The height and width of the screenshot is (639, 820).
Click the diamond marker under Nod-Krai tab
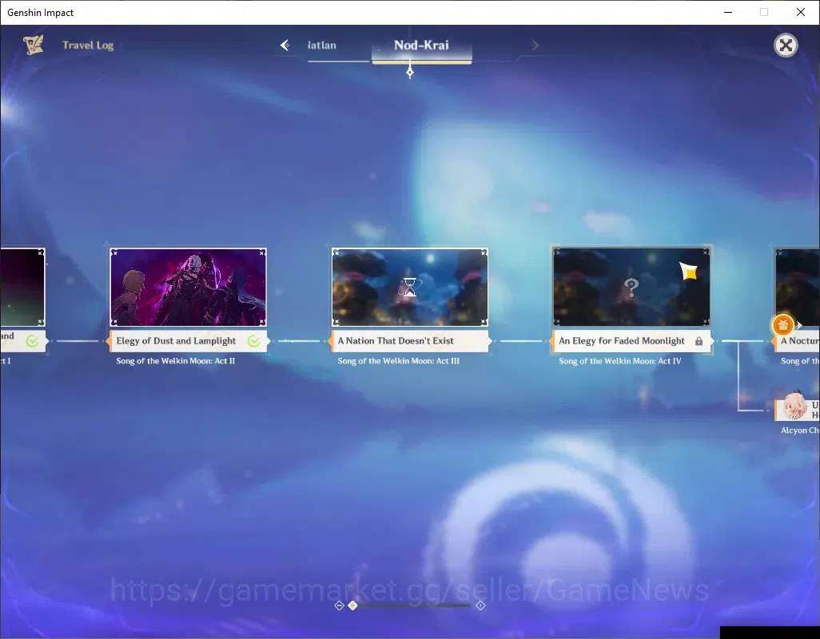pyautogui.click(x=410, y=72)
